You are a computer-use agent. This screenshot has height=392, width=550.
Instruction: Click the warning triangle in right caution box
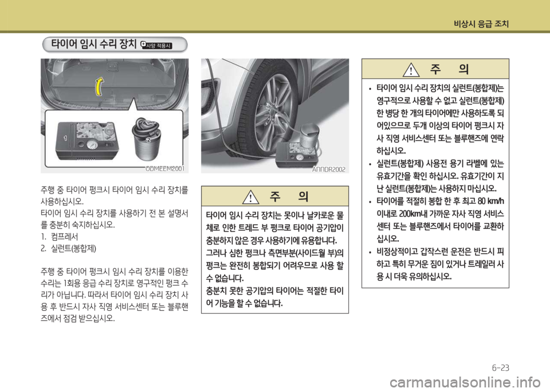tap(411, 69)
